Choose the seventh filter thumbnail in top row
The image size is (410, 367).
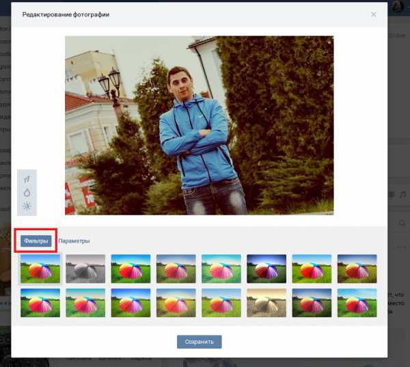(x=312, y=269)
